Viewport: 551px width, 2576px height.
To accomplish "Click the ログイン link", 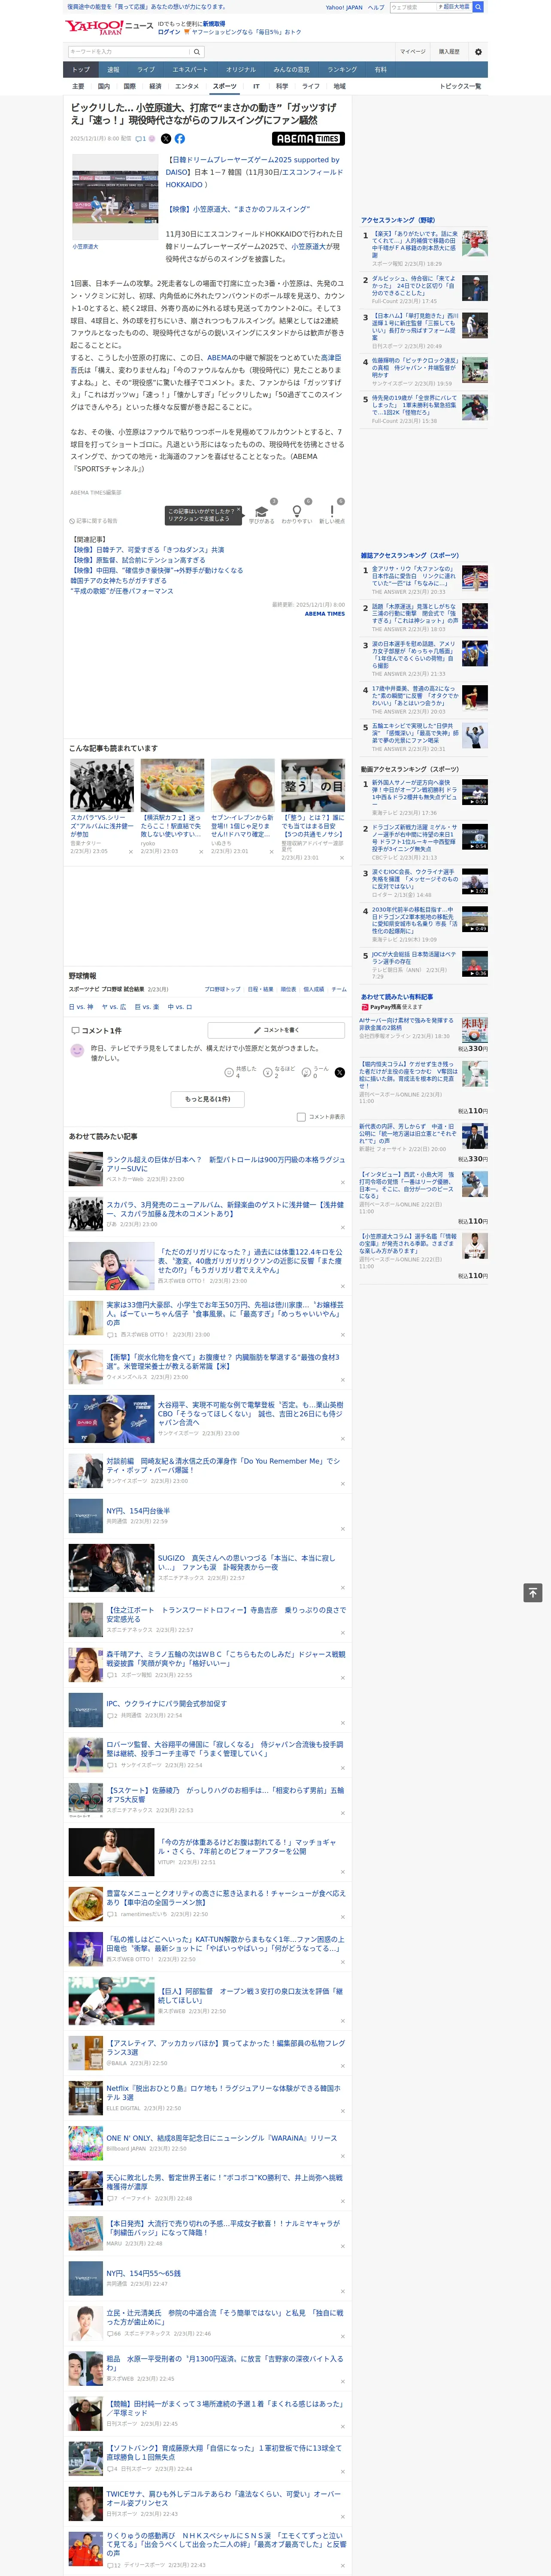I will (169, 32).
